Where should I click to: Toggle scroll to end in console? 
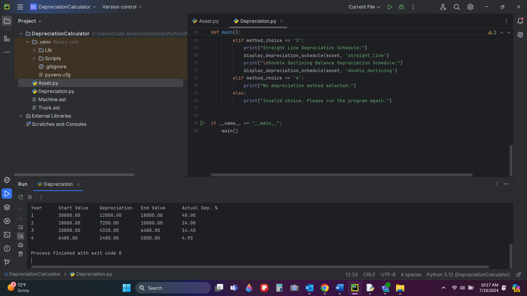click(21, 236)
